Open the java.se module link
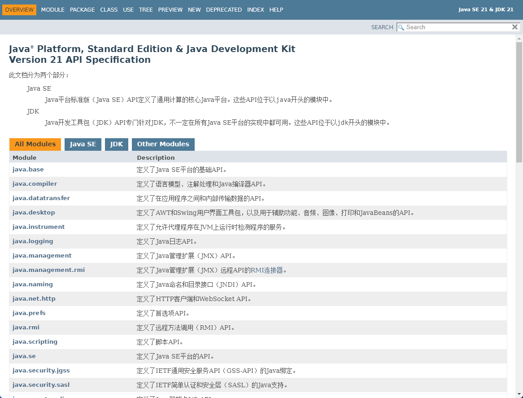This screenshot has width=523, height=398. (x=24, y=356)
